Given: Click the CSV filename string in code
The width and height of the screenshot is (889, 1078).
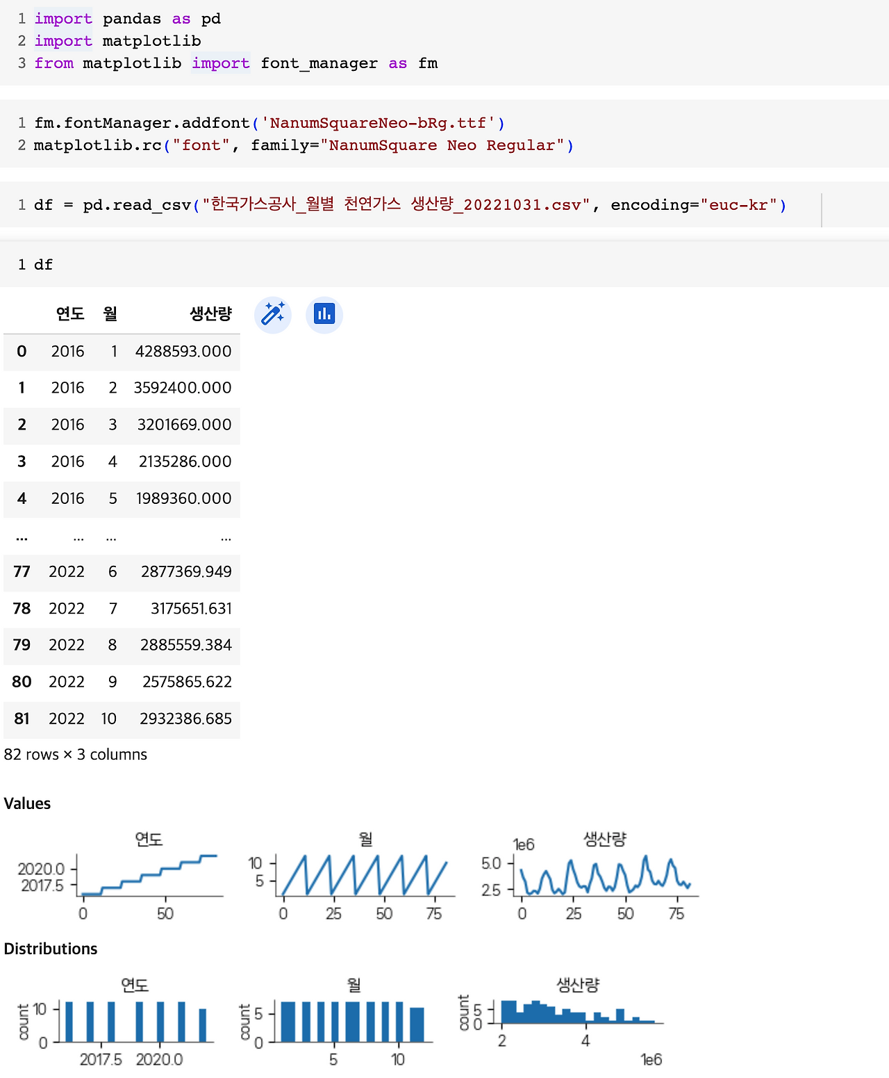Looking at the screenshot, I should (x=396, y=205).
